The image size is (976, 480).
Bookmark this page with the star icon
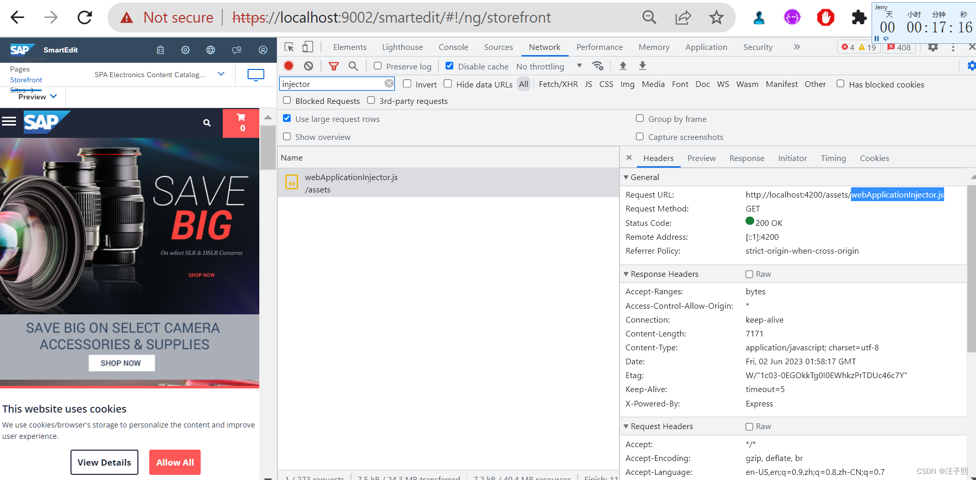tap(716, 17)
